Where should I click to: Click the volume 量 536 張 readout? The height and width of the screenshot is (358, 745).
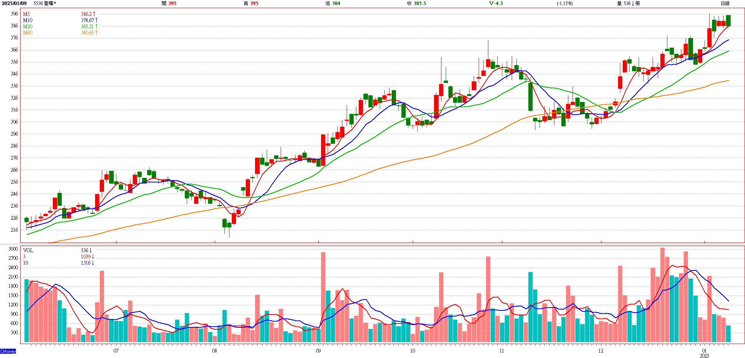tap(628, 3)
